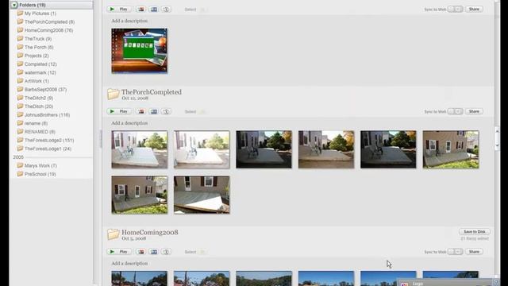The image size is (508, 286).
Task: Add a description to ThePorchCompleted
Action: tap(129, 123)
